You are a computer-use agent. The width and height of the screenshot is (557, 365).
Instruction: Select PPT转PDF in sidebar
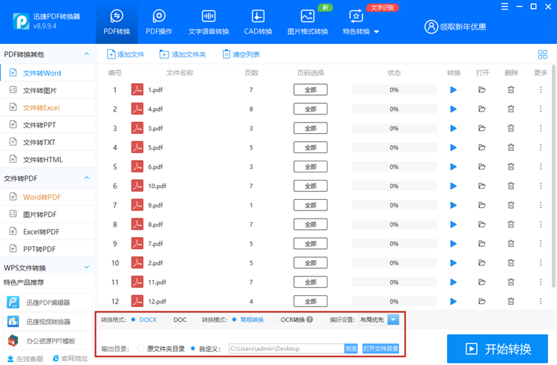coord(48,249)
